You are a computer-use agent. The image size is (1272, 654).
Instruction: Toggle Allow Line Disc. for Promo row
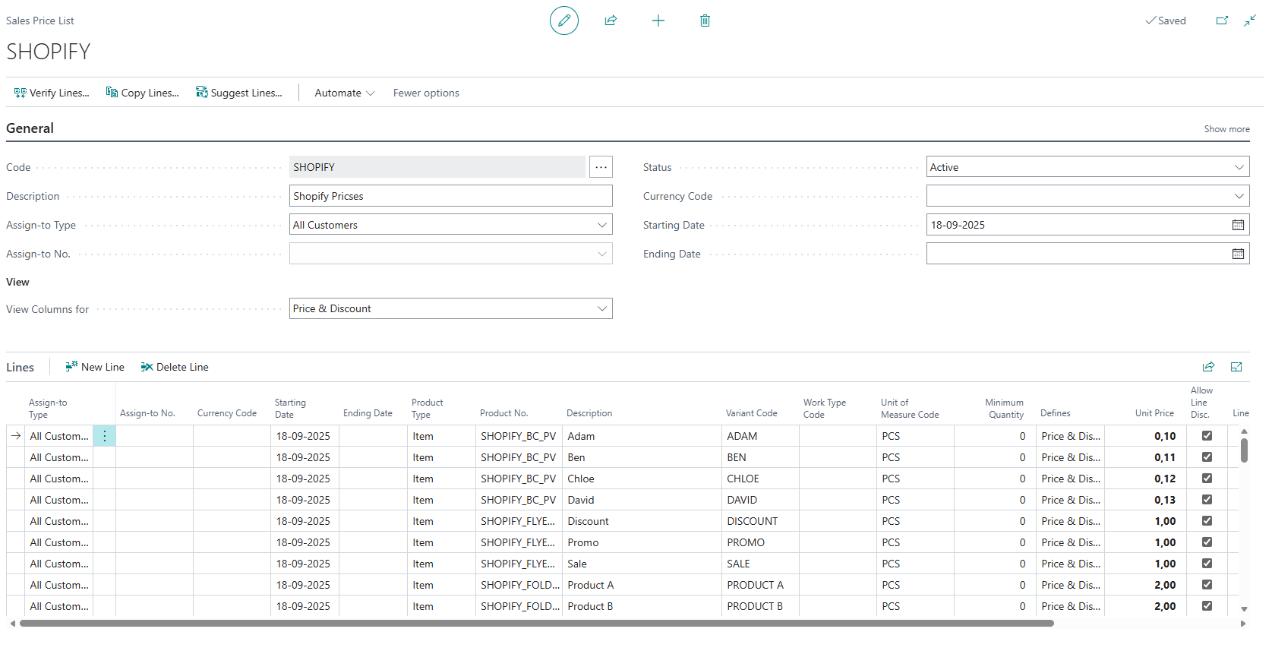coord(1207,542)
